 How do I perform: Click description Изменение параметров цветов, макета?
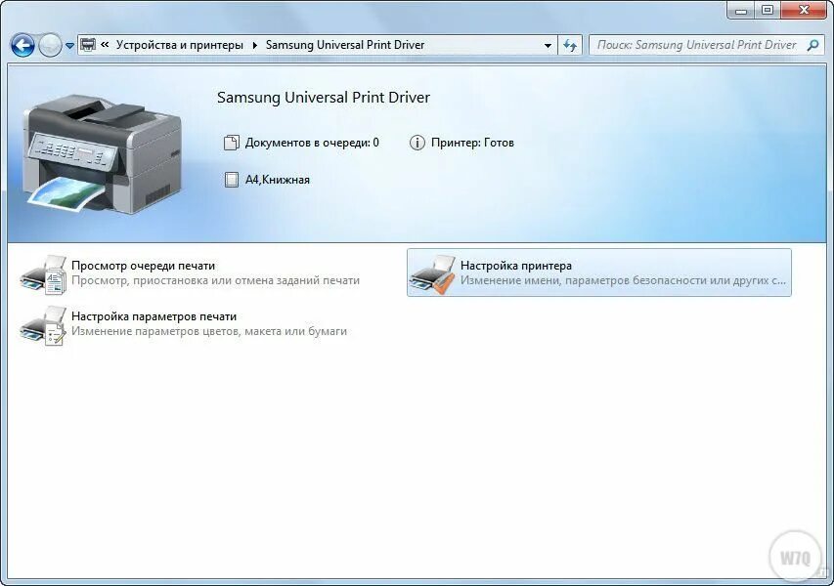(x=209, y=331)
